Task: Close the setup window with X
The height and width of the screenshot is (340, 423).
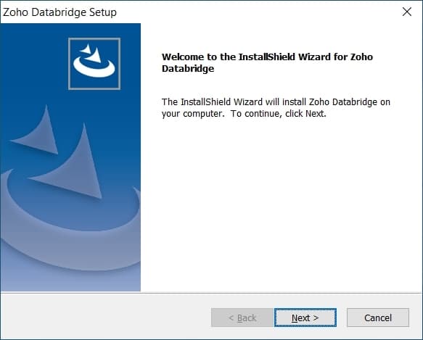Action: pos(407,12)
